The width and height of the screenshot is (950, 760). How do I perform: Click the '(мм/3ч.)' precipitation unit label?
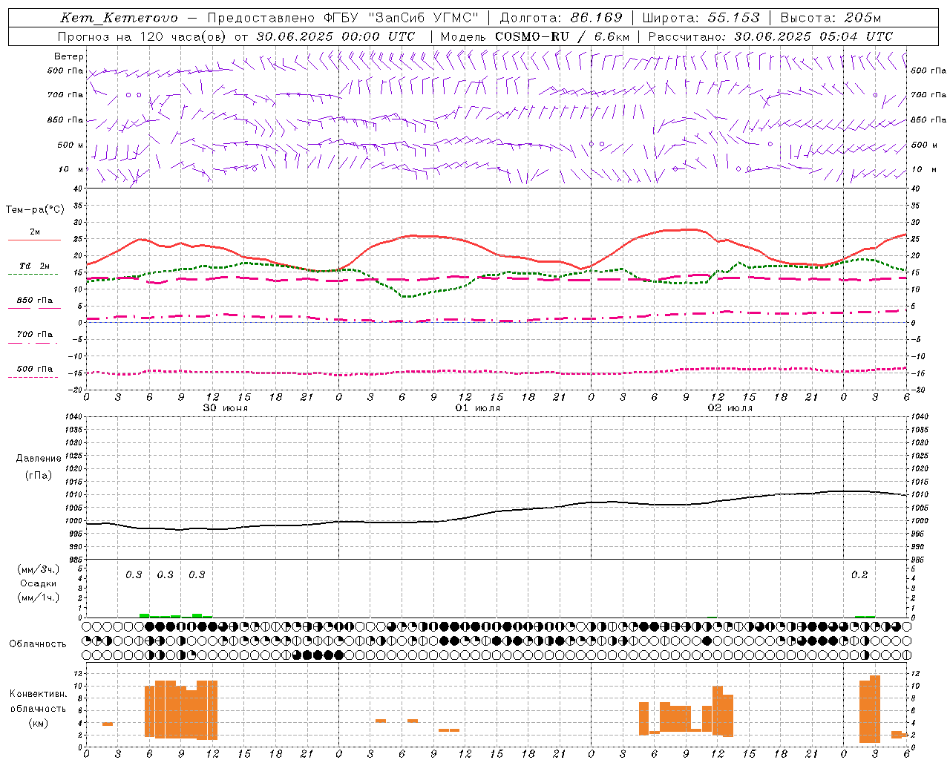38,569
